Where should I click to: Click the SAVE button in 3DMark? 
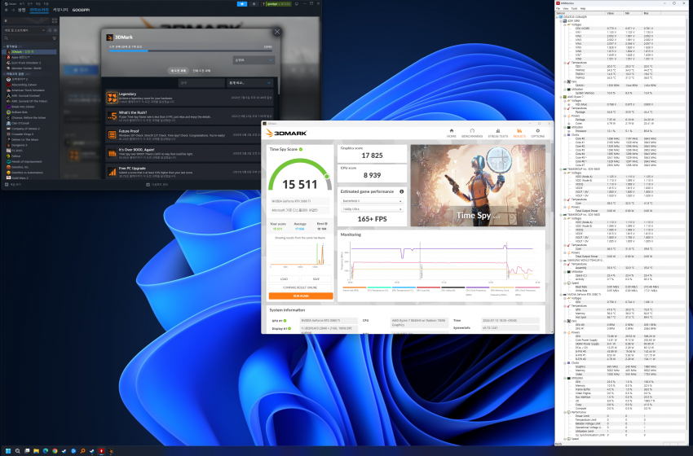click(316, 279)
